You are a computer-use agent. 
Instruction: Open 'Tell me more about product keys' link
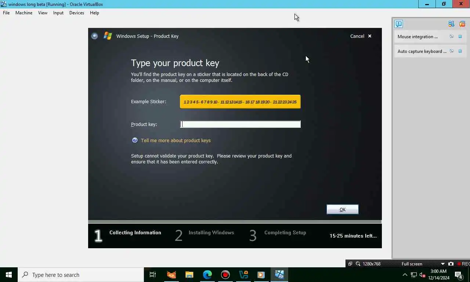(x=176, y=140)
